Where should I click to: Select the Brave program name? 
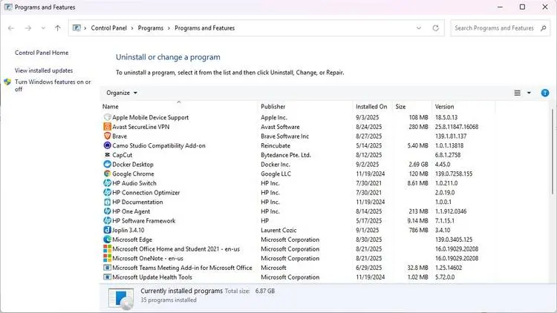(x=120, y=136)
